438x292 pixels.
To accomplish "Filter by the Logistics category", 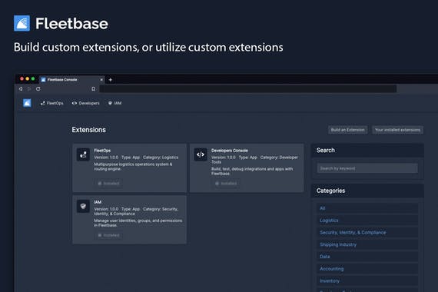I will (x=367, y=221).
